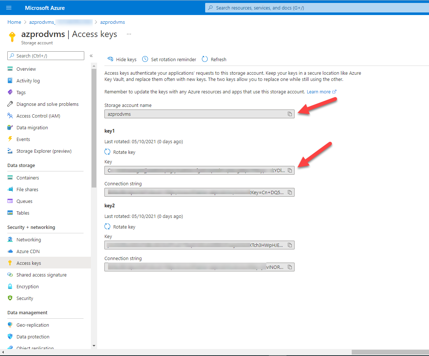Viewport: 429px width, 356px height.
Task: Open Overview in the sidebar
Action: click(26, 69)
